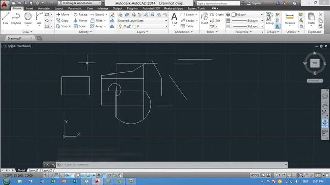The height and width of the screenshot is (185, 330).
Task: Open the Unsaved Layer State dropdown
Action: (x=142, y=21)
